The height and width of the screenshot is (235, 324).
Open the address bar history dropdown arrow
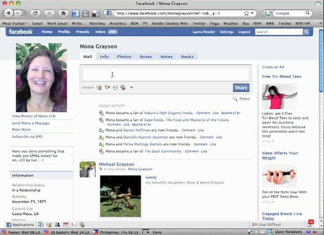[252, 13]
